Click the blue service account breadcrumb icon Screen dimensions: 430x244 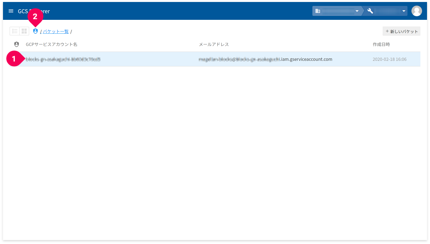click(35, 31)
